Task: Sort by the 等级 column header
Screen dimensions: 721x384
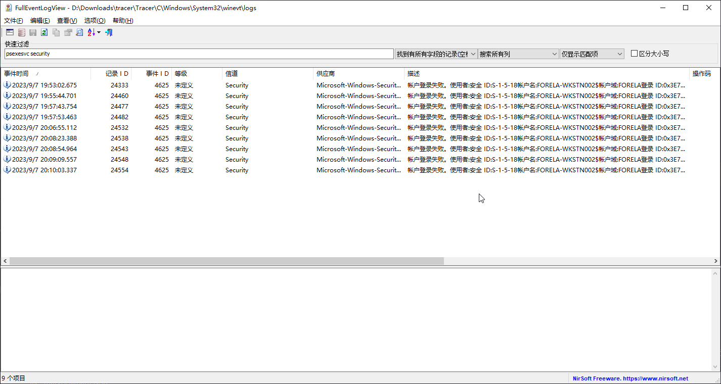Action: 197,74
